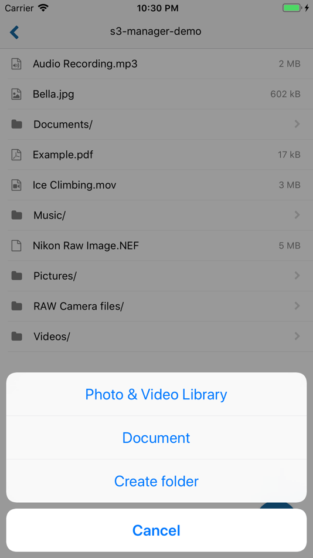Tap the blank file icon beside Nikon Raw Image.NEF
Screen dimensions: 313x558
tap(16, 246)
